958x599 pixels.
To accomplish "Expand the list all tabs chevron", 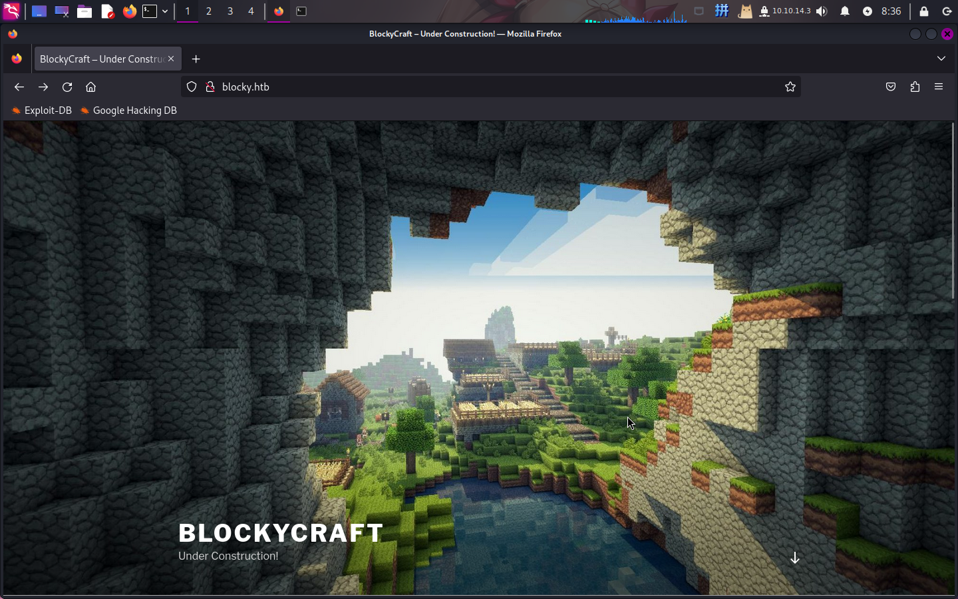I will (941, 59).
